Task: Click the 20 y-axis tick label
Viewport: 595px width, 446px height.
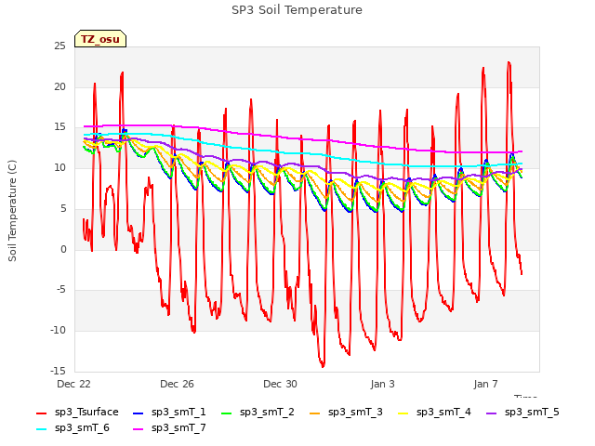Action: coord(59,86)
